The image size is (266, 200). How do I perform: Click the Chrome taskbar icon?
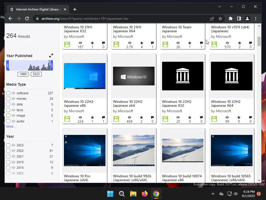point(156,194)
